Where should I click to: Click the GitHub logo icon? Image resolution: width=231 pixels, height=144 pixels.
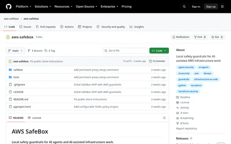(9, 6)
